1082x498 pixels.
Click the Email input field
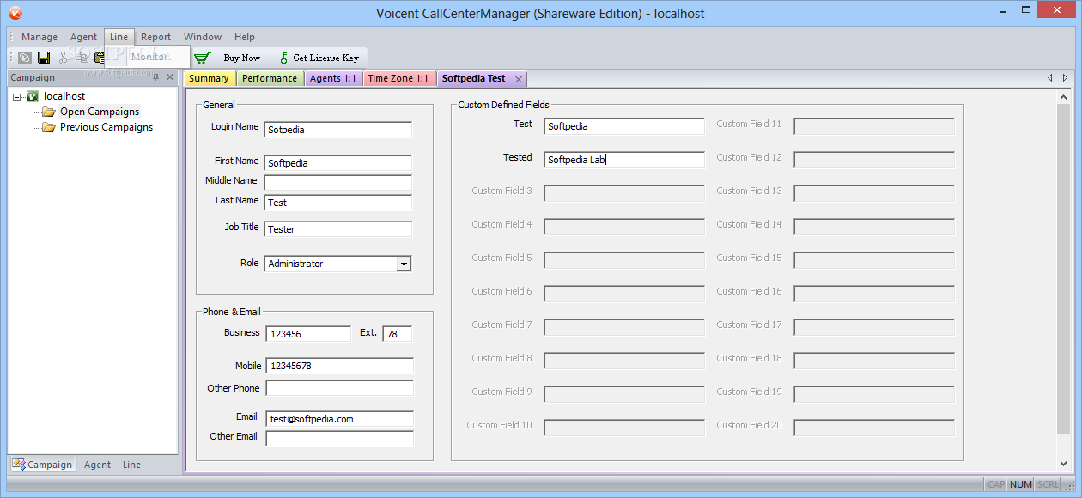tap(340, 419)
